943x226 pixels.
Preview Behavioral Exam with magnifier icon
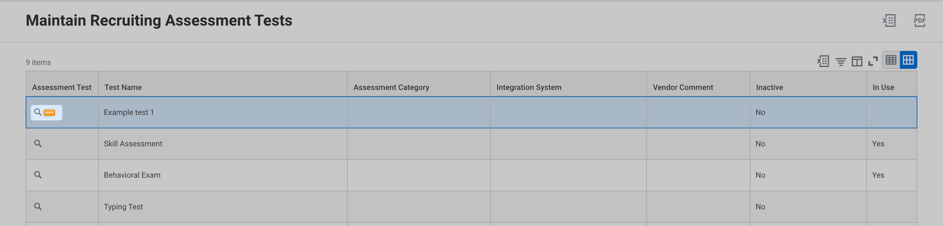point(38,175)
